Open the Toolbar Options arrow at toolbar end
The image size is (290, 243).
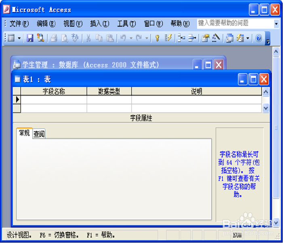[x=268, y=38]
